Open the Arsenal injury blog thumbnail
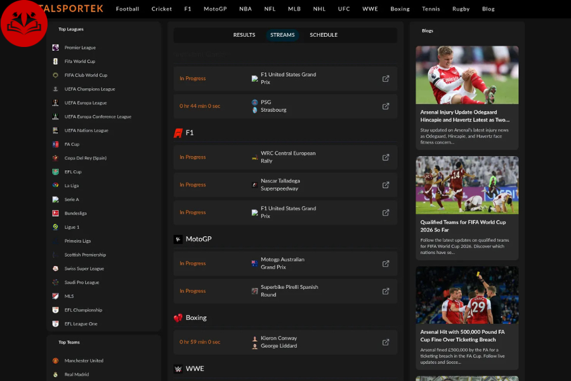Viewport: 571px width, 381px height. click(467, 75)
